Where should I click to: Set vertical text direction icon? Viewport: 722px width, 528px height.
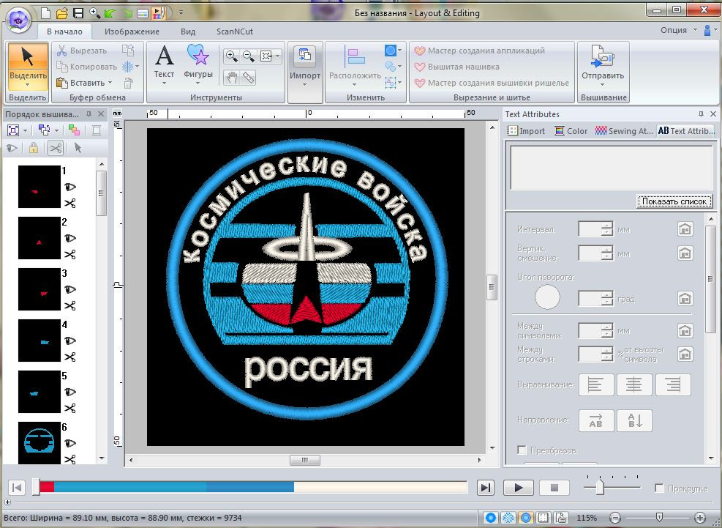click(634, 420)
